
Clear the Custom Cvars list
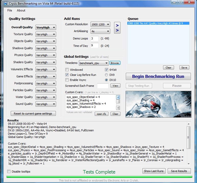point(115,114)
